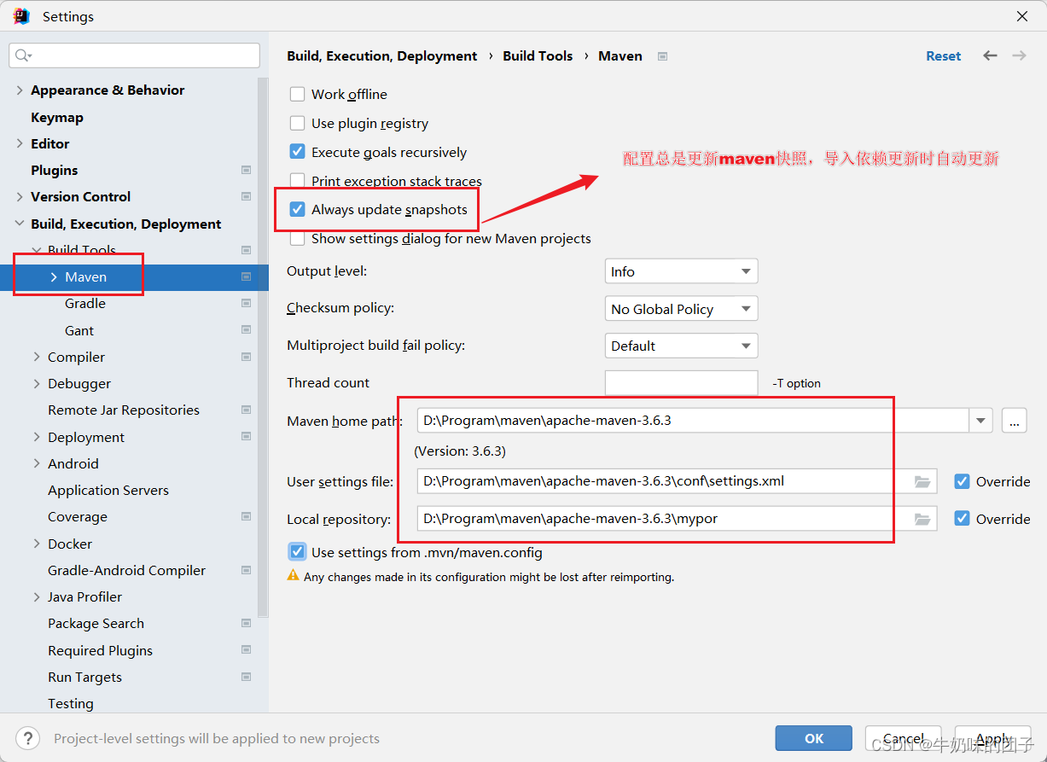This screenshot has width=1047, height=762.
Task: Click the warning icon about configuration changes
Action: (x=294, y=577)
